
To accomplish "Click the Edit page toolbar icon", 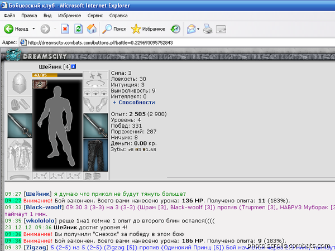I will pyautogui.click(x=221, y=29).
